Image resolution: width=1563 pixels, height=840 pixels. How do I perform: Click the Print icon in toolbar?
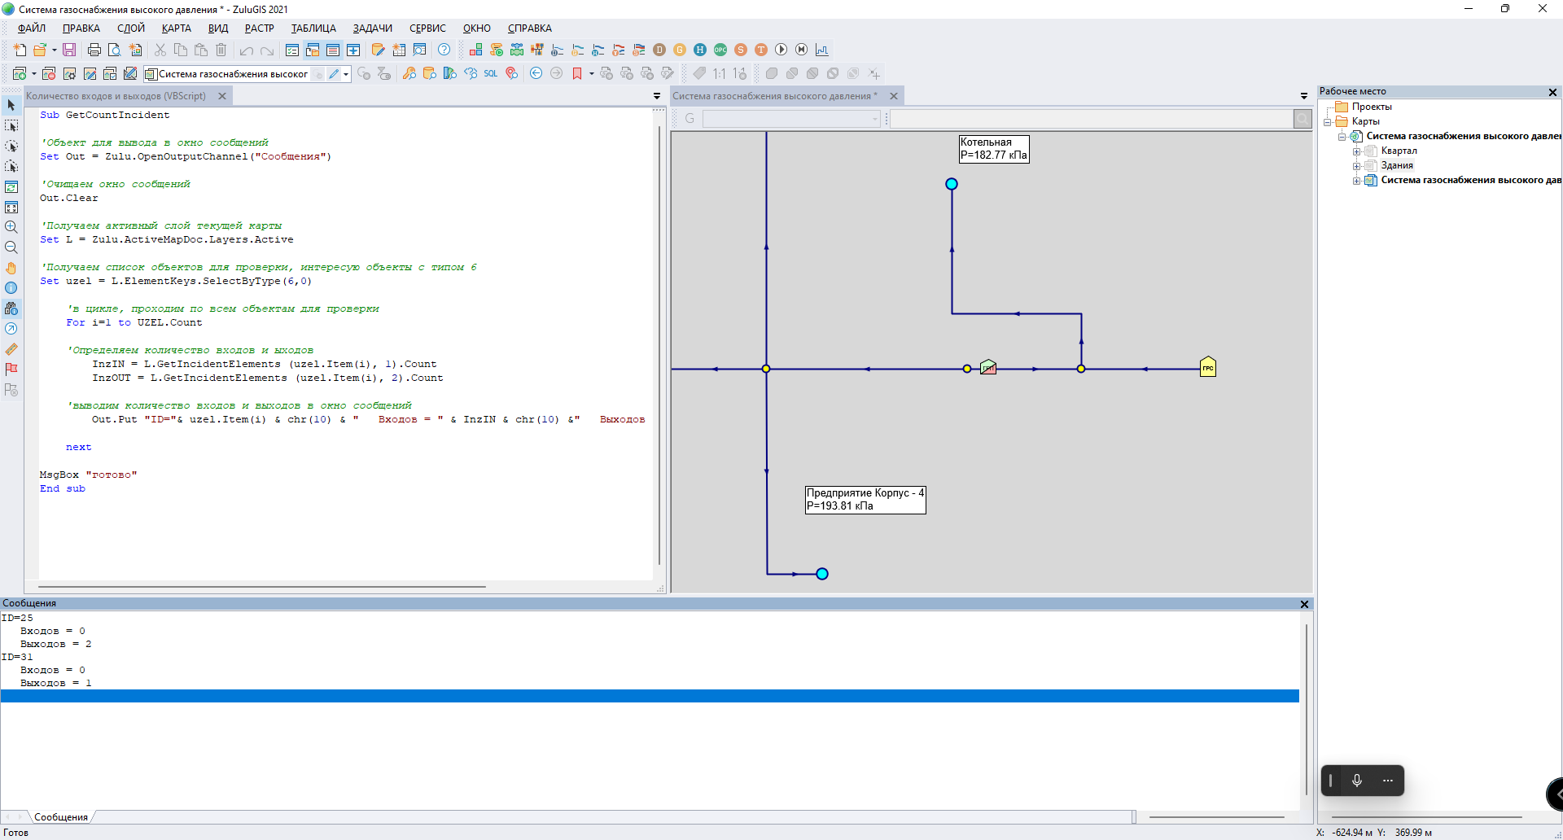pos(94,50)
